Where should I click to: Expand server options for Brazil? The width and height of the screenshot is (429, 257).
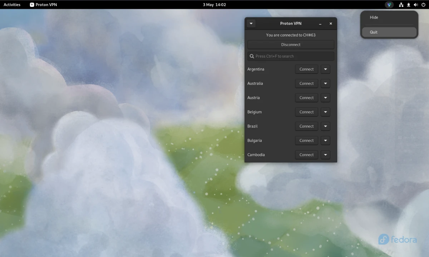(x=325, y=126)
